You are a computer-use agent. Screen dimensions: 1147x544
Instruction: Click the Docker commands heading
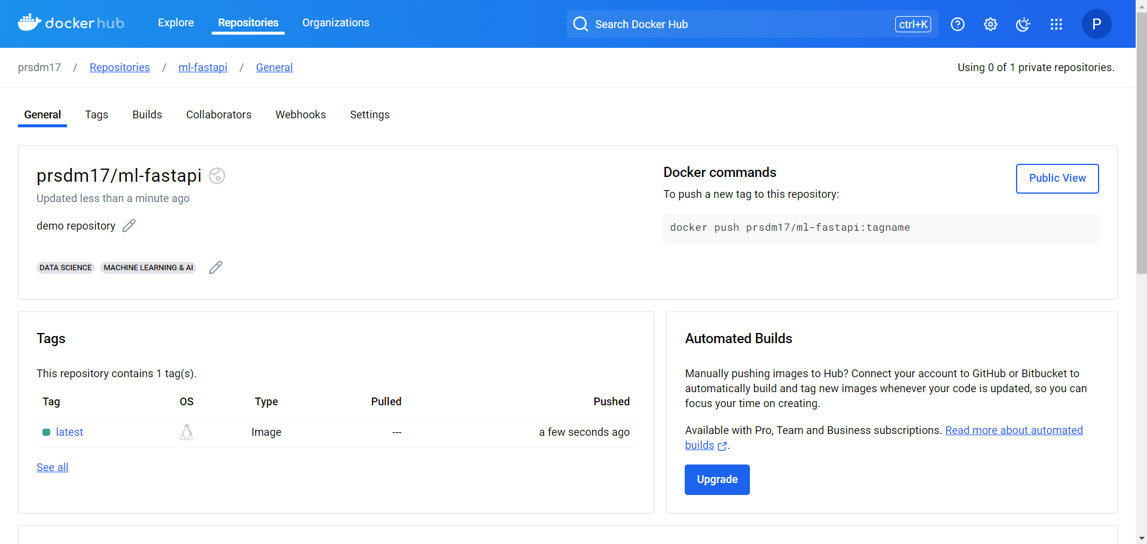[x=719, y=172]
